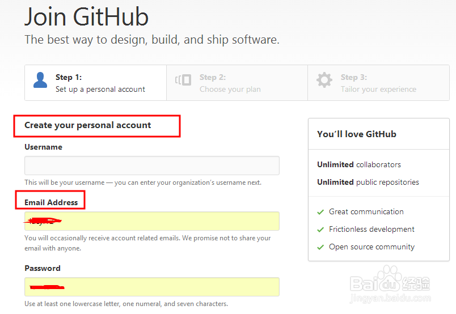Click the checkmark beside Frictionless development
The image size is (456, 314).
click(x=320, y=230)
